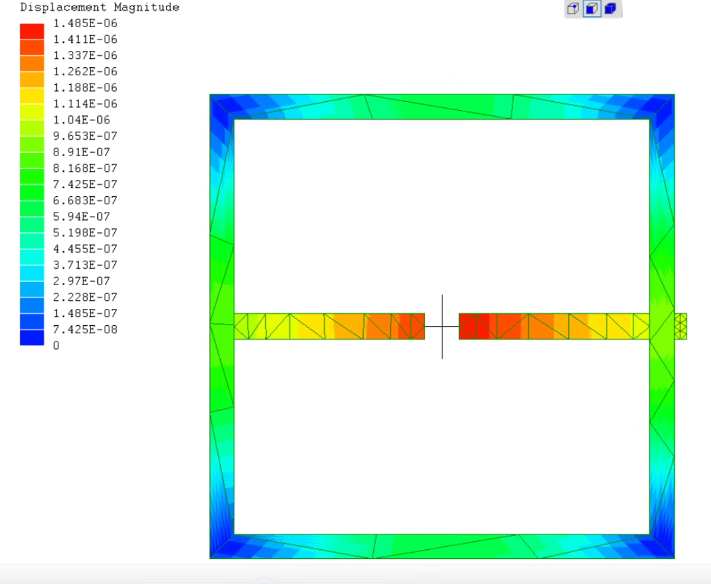Click the legend value 6.683E-07

click(85, 200)
